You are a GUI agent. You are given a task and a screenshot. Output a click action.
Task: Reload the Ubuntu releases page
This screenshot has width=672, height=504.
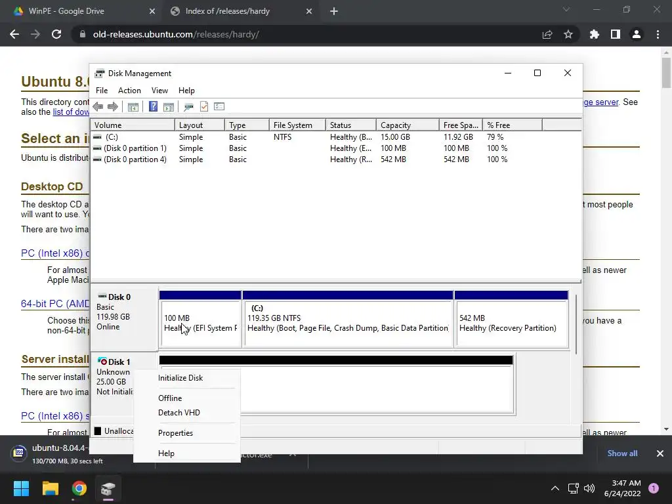click(x=56, y=34)
